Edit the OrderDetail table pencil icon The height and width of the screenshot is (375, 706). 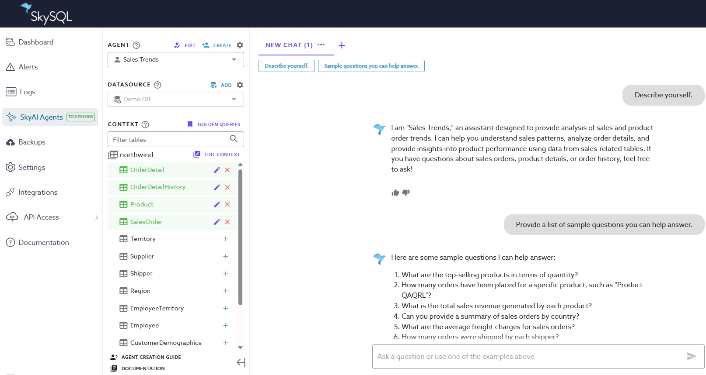point(217,170)
